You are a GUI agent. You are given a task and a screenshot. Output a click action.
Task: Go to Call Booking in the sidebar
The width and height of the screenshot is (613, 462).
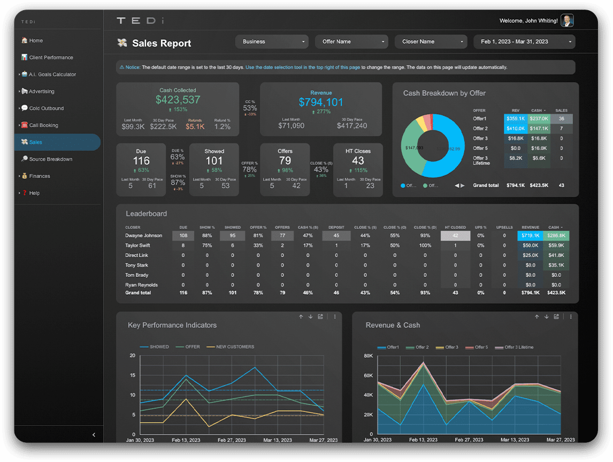pyautogui.click(x=43, y=125)
